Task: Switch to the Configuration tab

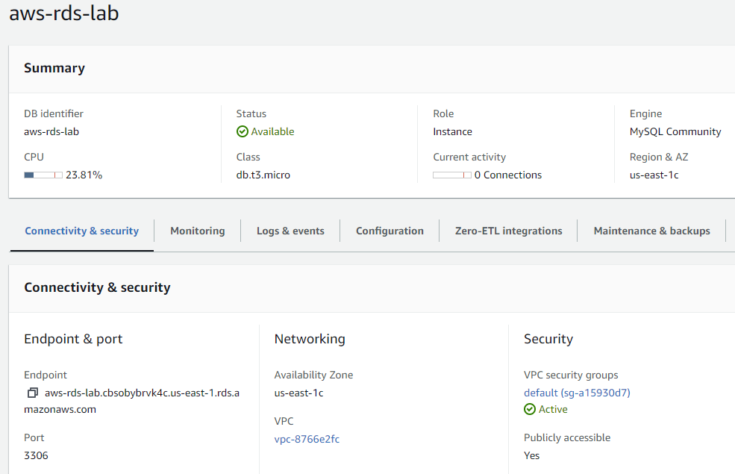Action: [390, 231]
